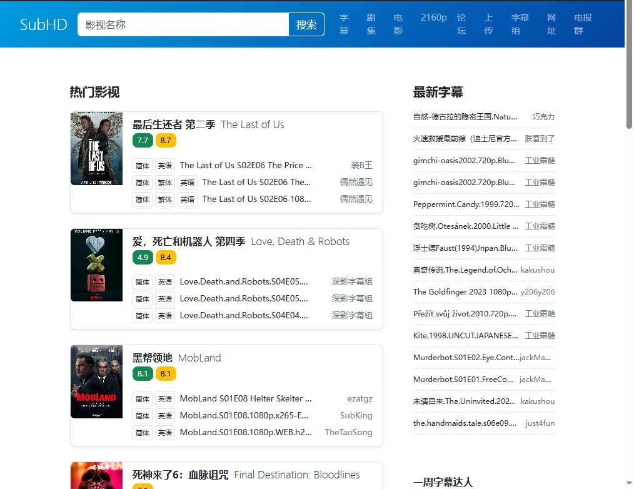Click the 电报群 Telegram link

582,24
